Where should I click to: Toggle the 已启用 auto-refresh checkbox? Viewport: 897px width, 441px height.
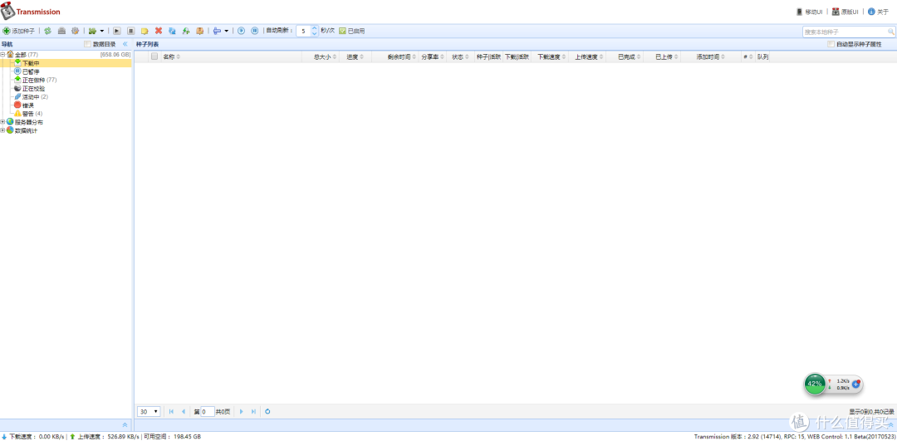tap(342, 31)
